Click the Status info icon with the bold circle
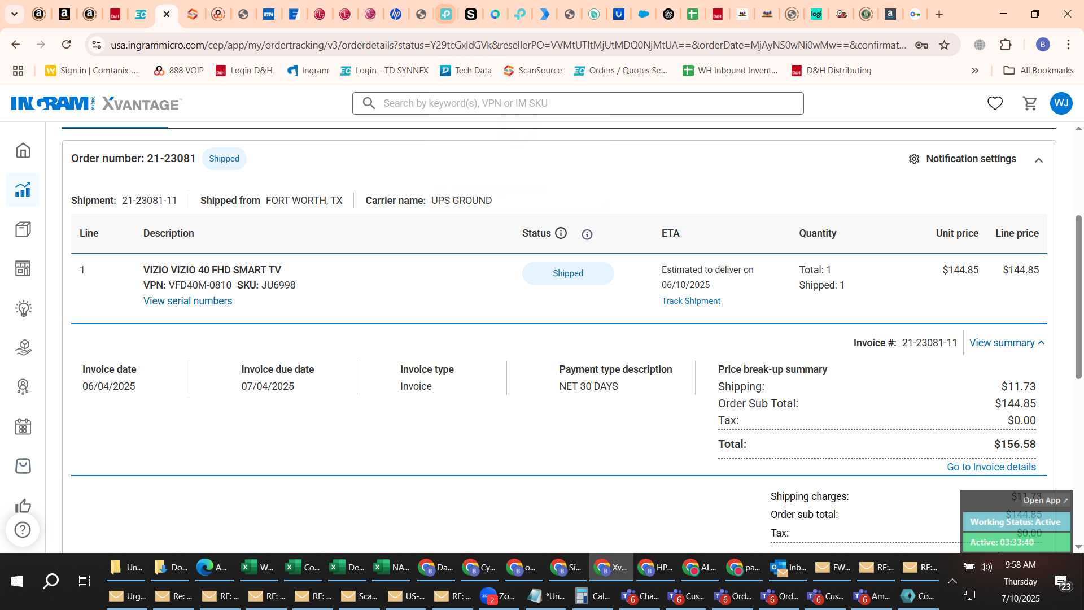The image size is (1084, 610). [x=561, y=233]
